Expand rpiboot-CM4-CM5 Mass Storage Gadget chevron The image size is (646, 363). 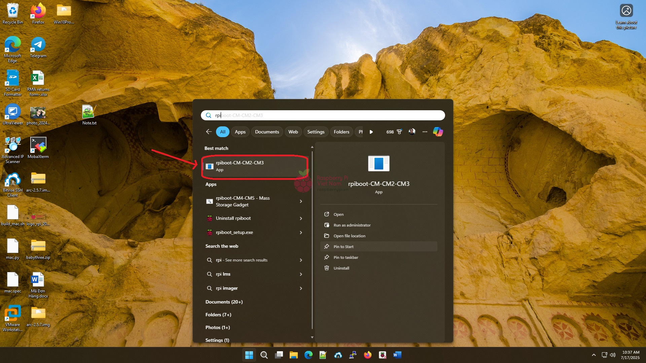click(301, 201)
